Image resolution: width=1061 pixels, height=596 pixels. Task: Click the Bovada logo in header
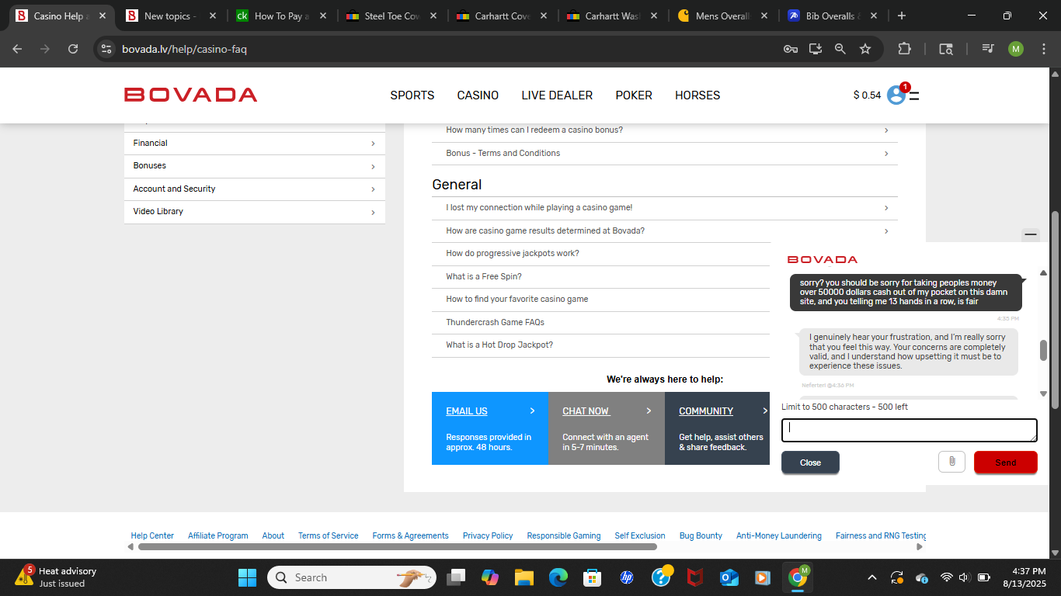tap(190, 95)
